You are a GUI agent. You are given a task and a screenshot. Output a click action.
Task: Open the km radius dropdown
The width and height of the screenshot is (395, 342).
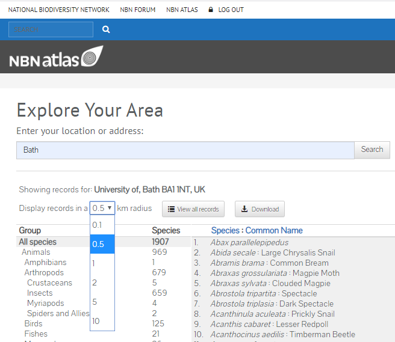(102, 208)
